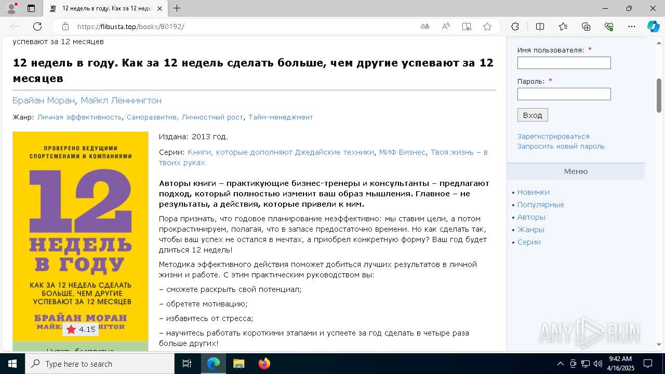Open Авторы from the menu
665x374 pixels.
pos(531,217)
